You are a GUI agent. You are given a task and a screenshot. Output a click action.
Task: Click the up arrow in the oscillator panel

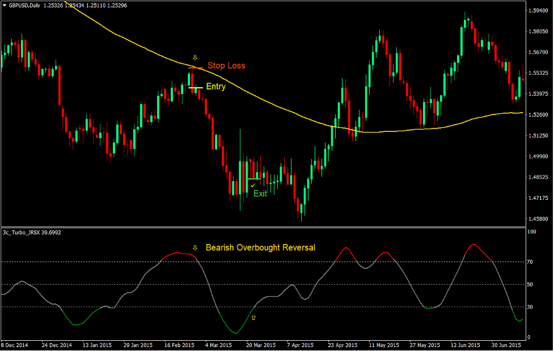pyautogui.click(x=253, y=318)
